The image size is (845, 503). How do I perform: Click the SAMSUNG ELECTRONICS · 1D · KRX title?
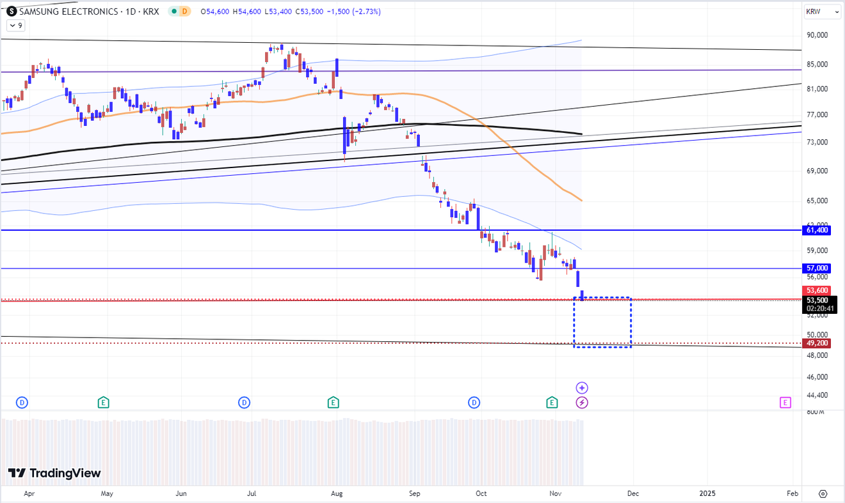(90, 12)
